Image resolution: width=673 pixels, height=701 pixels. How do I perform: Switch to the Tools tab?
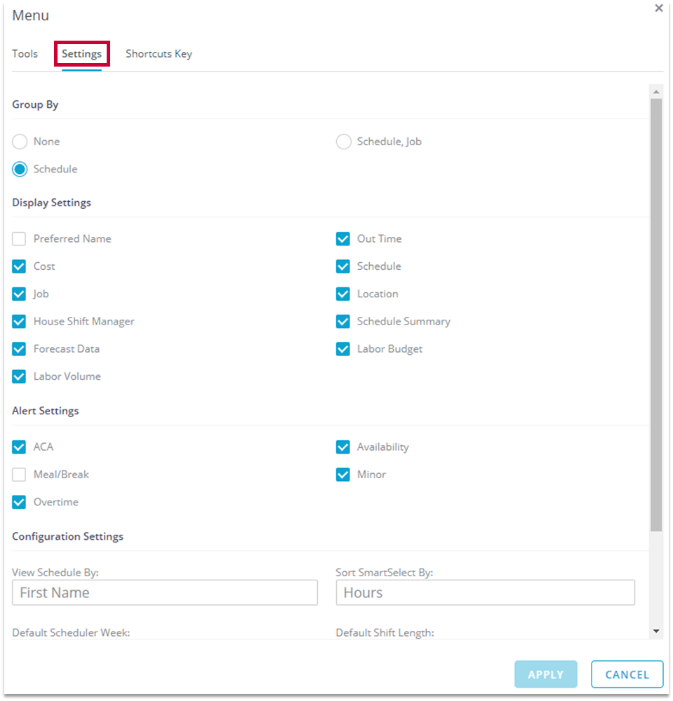pos(25,54)
